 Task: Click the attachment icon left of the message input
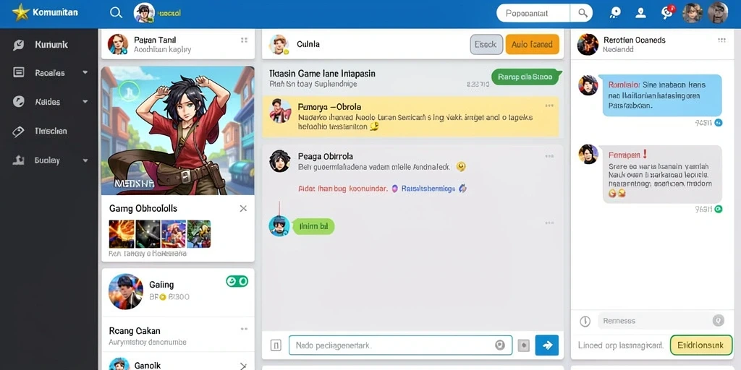(x=276, y=345)
